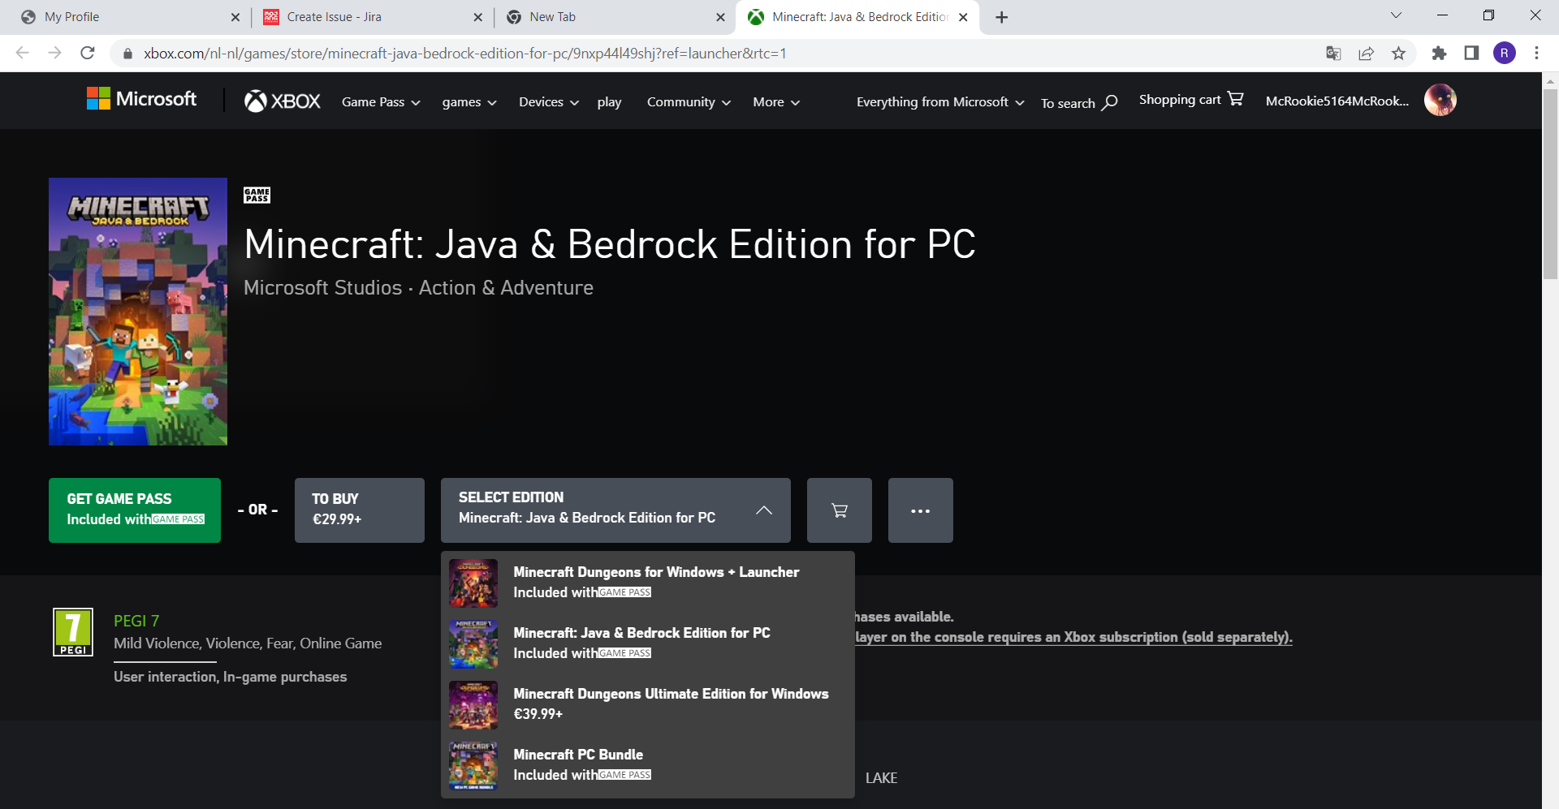This screenshot has width=1559, height=809.
Task: Choose Minecraft Dungeons Ultimate Edition for Windows
Action: click(648, 704)
